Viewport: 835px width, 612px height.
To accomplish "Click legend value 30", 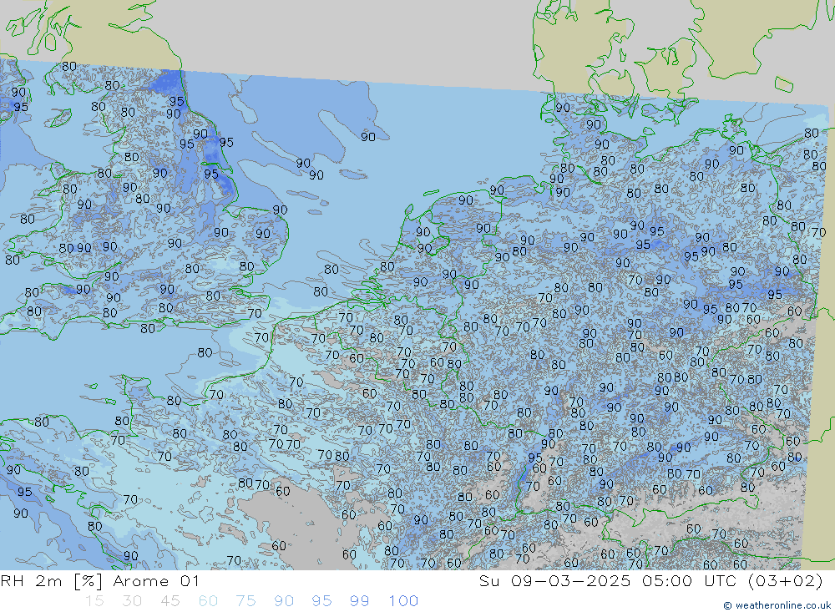I will 132,601.
